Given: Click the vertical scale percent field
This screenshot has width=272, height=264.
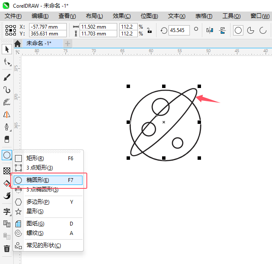Looking at the screenshot, I should 128,34.
